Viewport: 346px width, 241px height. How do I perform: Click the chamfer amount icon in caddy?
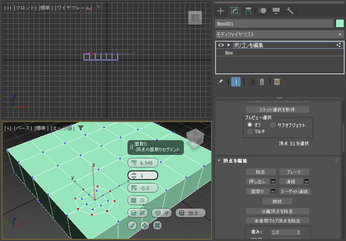[134, 163]
